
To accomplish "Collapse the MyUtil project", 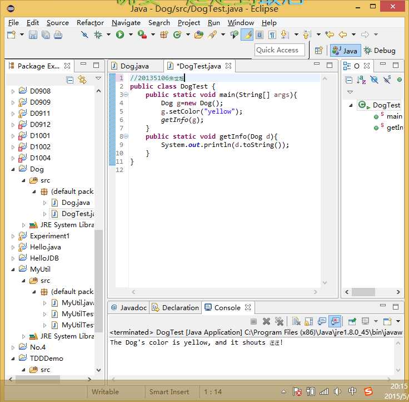I will click(x=13, y=269).
